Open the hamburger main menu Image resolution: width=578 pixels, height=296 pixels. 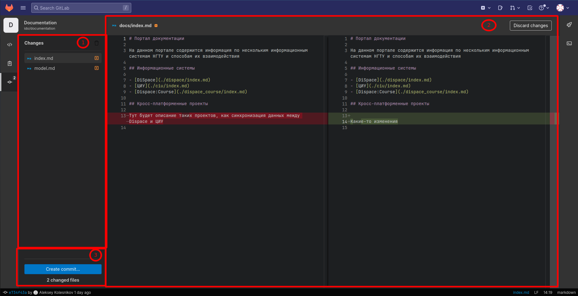pos(23,8)
